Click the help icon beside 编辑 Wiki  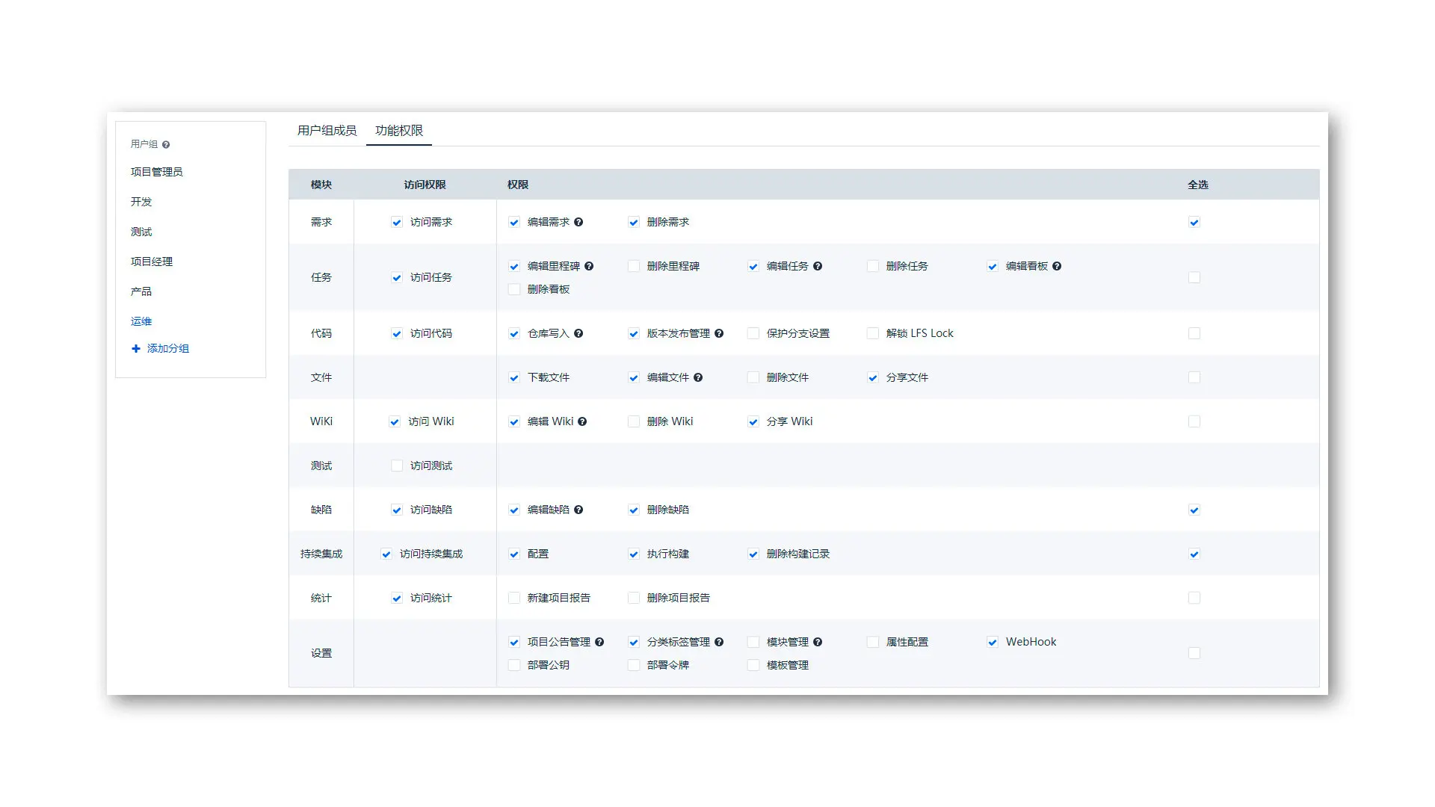click(582, 421)
